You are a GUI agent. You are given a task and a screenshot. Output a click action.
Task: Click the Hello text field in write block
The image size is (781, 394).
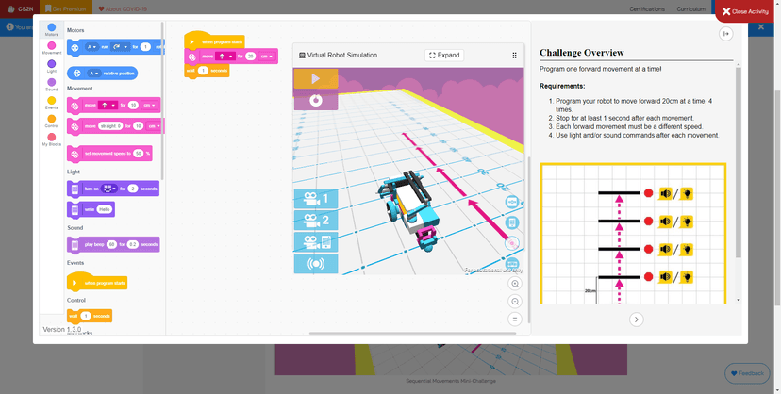[x=104, y=210]
